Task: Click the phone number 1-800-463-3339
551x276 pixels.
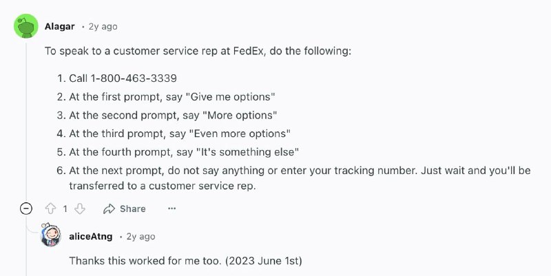Action: coord(134,78)
